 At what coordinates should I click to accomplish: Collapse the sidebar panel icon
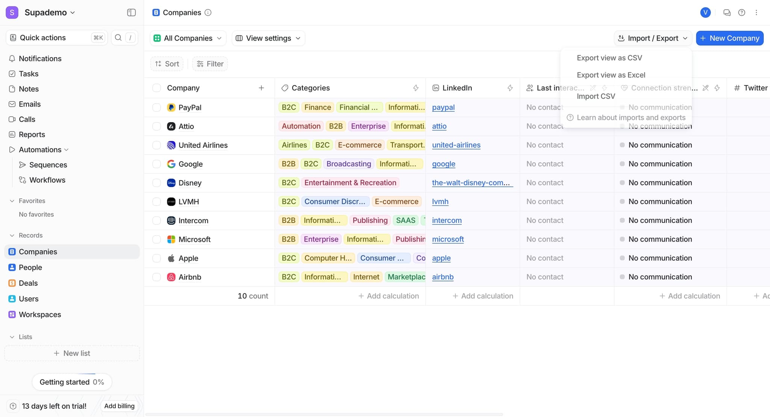coord(131,12)
